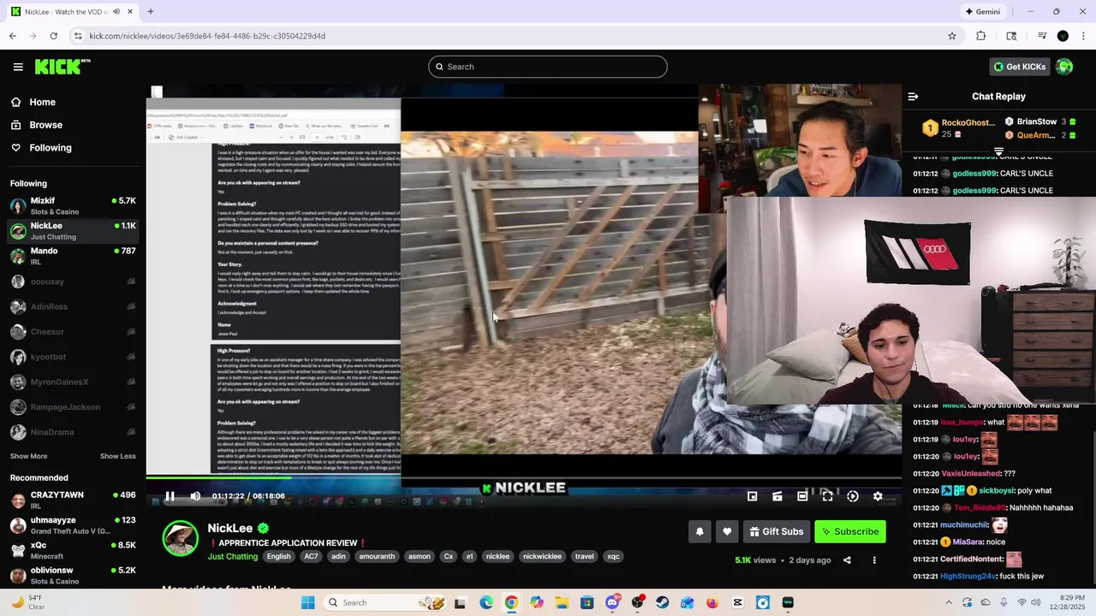Click Show More under Following
The width and height of the screenshot is (1096, 616).
click(28, 456)
